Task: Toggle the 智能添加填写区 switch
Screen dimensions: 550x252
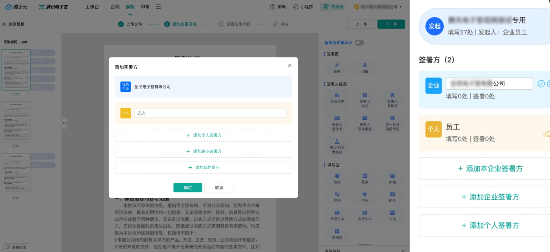Action: tap(360, 43)
